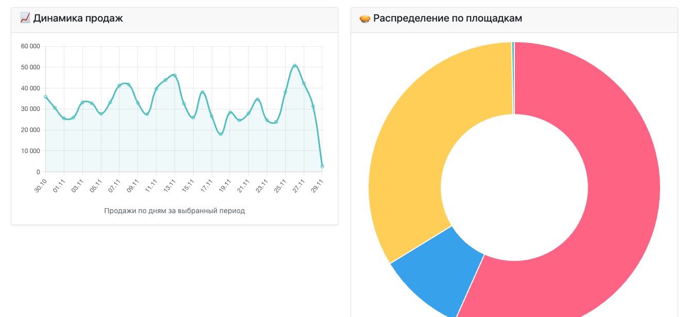Click the highest peak data point on 26.11
This screenshot has height=317, width=692.
(295, 66)
